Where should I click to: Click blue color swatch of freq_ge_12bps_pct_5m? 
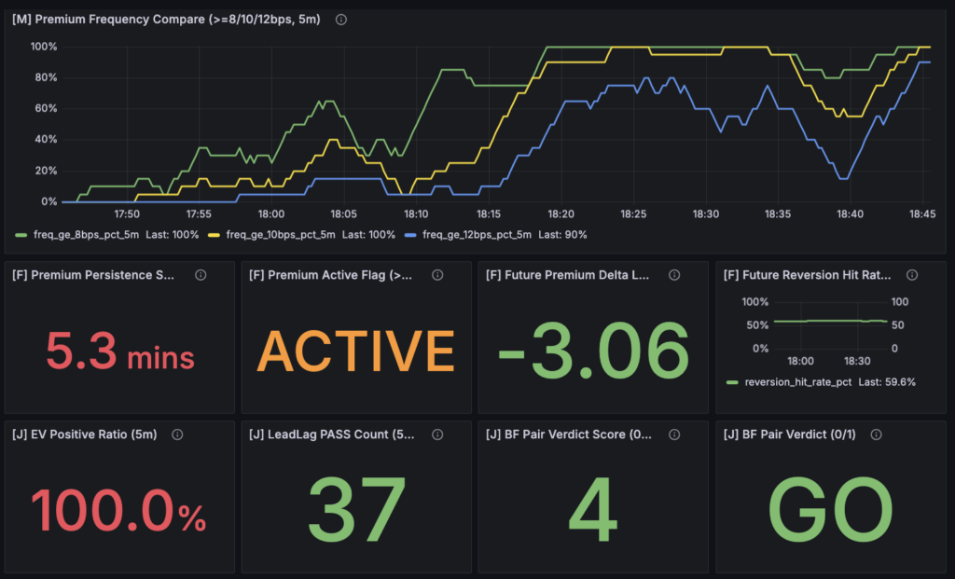pos(413,235)
